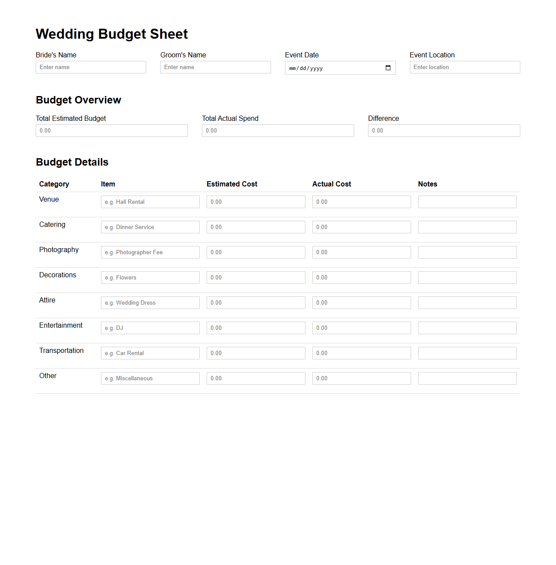This screenshot has height=565, width=556.
Task: Click the Venue item field showing Hall Rental
Action: point(150,202)
